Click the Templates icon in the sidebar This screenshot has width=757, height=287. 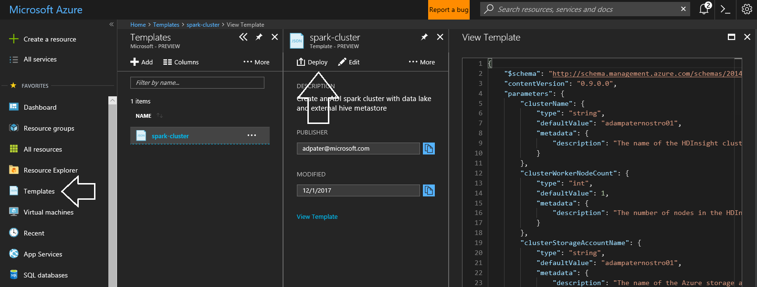click(x=14, y=191)
